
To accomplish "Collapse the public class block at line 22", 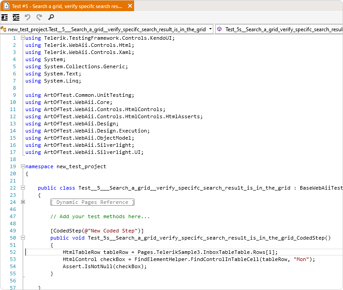I will 23,188.
